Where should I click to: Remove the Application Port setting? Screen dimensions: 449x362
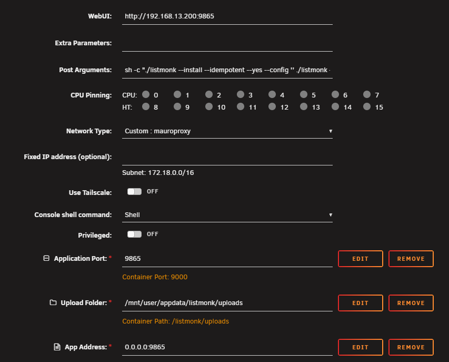pyautogui.click(x=411, y=259)
